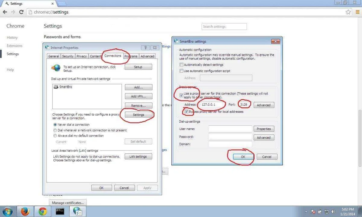Open Firefox from the taskbar

pyautogui.click(x=25, y=212)
